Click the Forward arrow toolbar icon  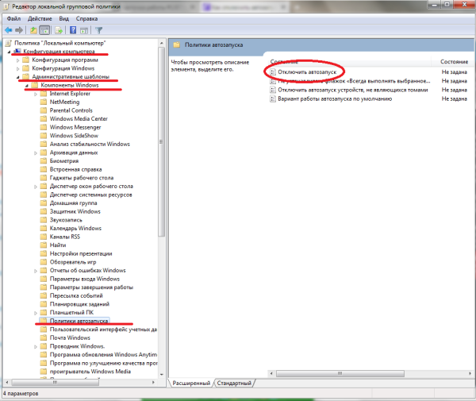(x=19, y=30)
